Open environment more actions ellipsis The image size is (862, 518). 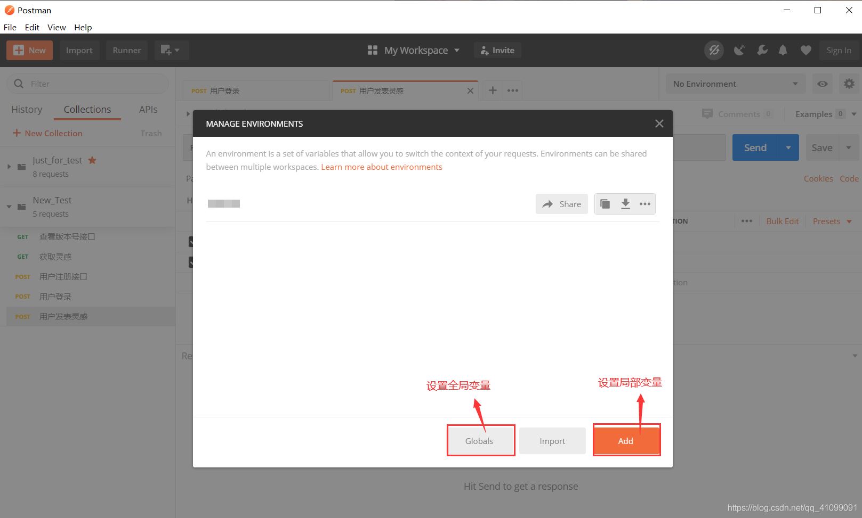point(645,204)
